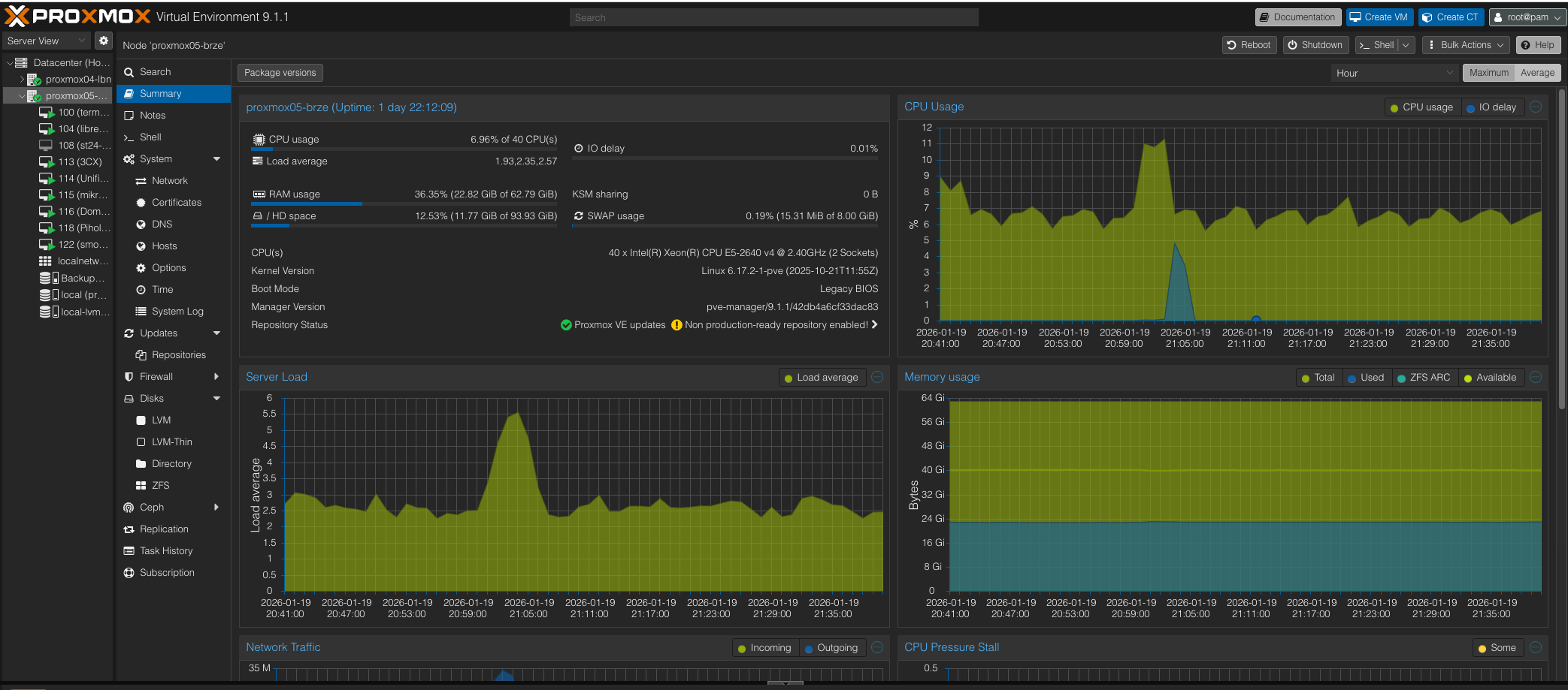Screen dimensions: 1568x690
Task: Toggle Load average series in Server Load legend
Action: (822, 378)
